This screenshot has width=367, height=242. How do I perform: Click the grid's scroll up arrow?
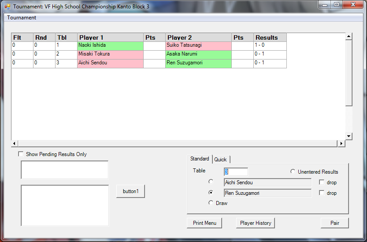(x=349, y=36)
